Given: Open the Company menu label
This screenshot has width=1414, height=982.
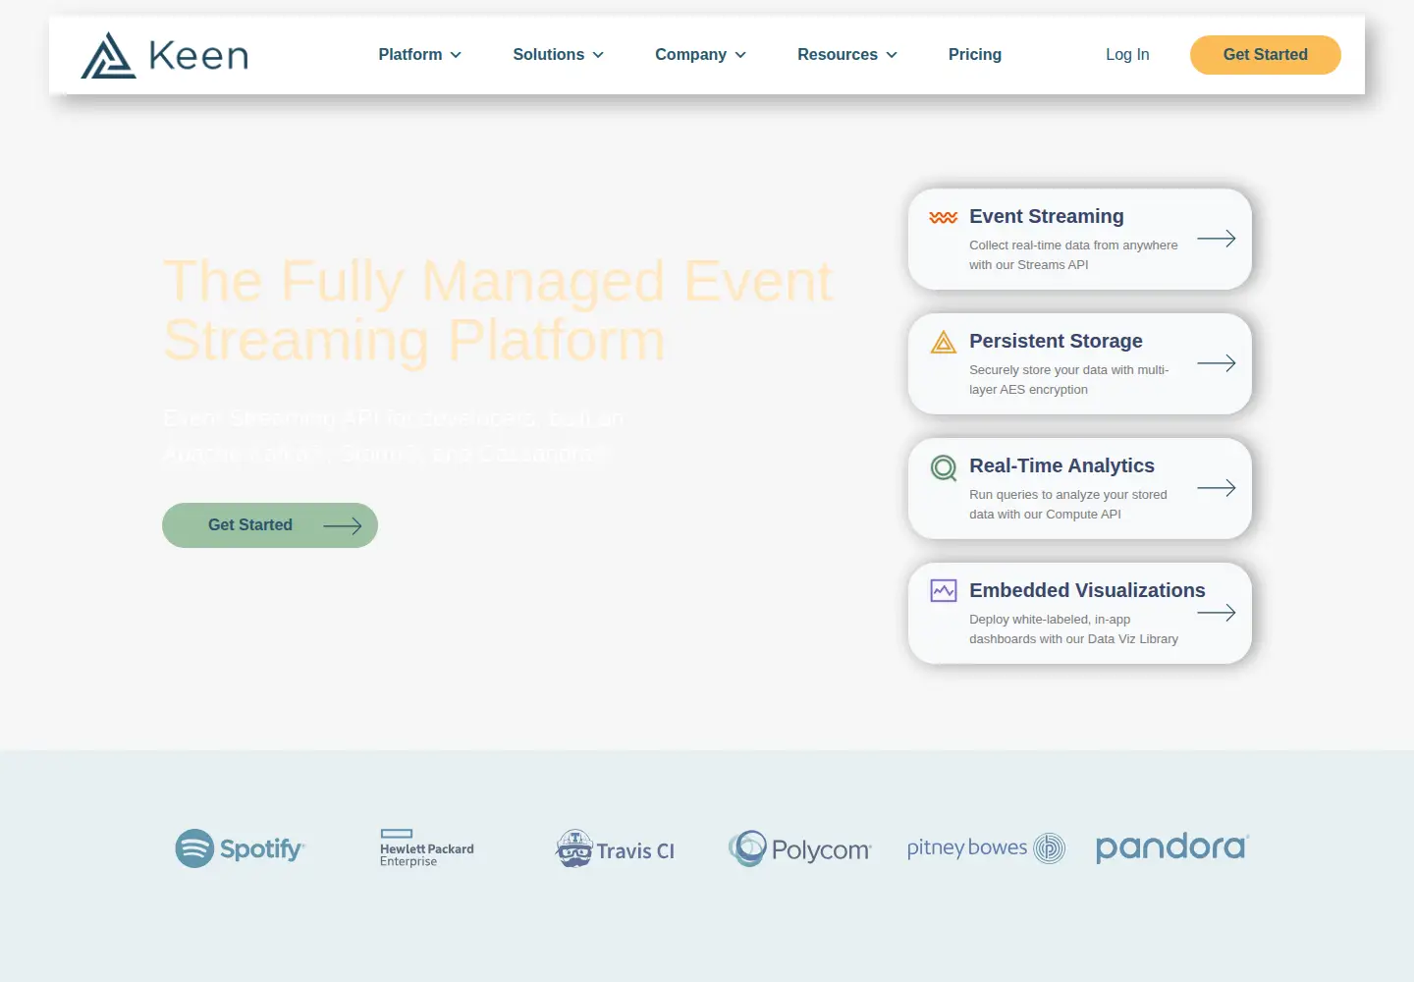Looking at the screenshot, I should (x=691, y=55).
